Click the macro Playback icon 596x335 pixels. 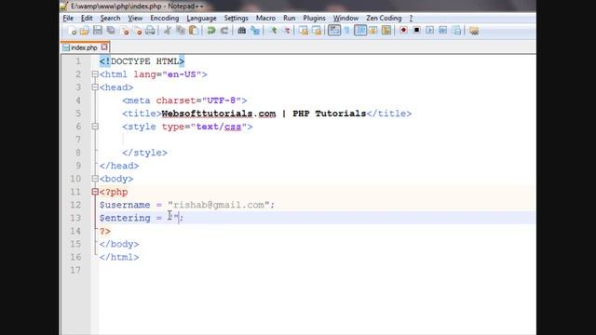click(x=430, y=31)
